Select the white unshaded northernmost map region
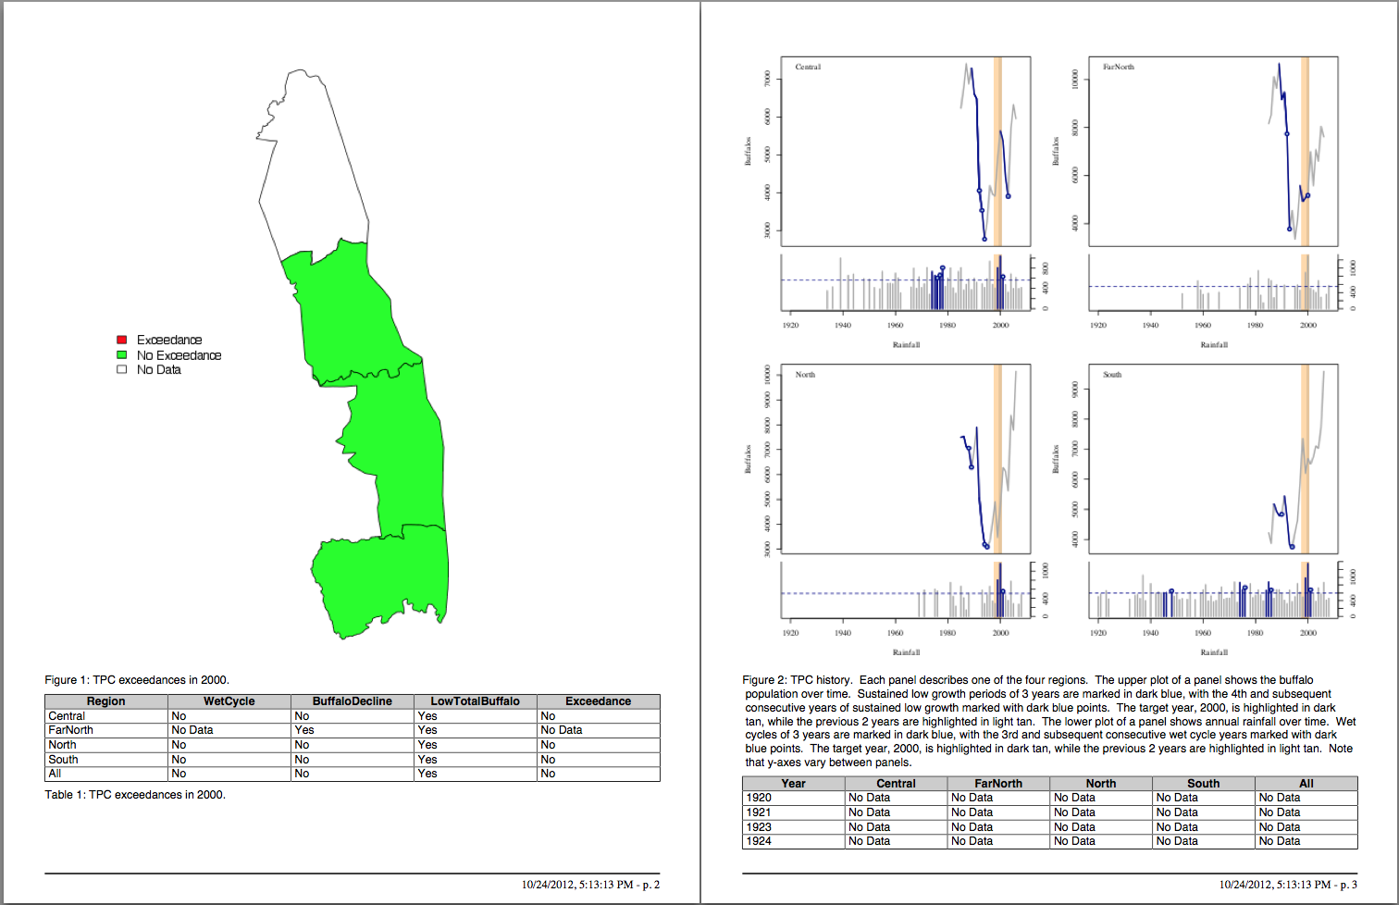The width and height of the screenshot is (1399, 905). tap(313, 167)
